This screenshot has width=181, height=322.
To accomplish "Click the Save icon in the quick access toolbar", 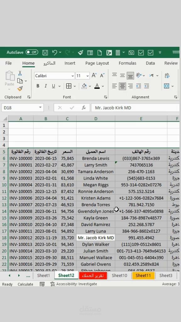I will [x=45, y=53].
